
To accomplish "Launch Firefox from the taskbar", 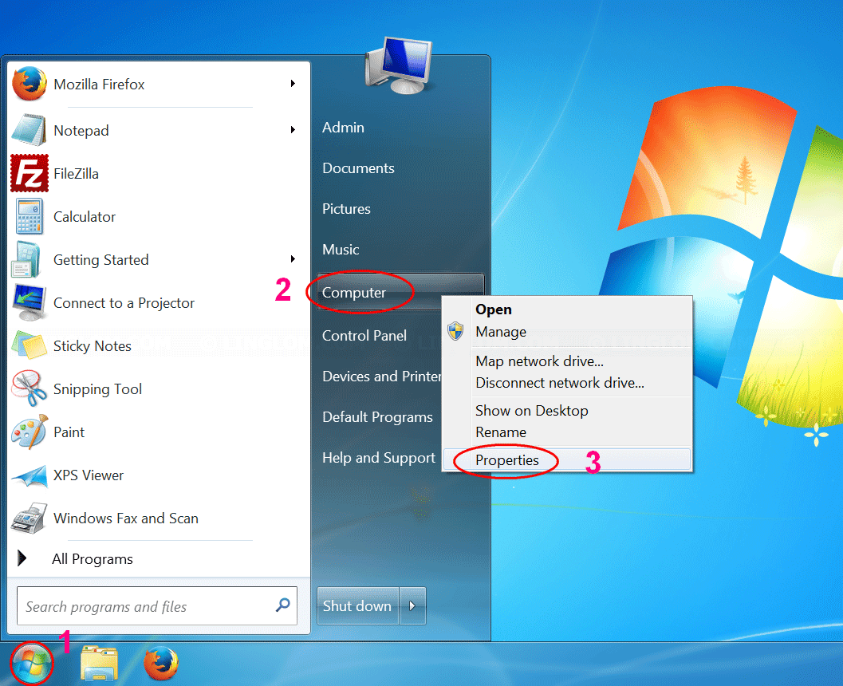I will point(161,664).
